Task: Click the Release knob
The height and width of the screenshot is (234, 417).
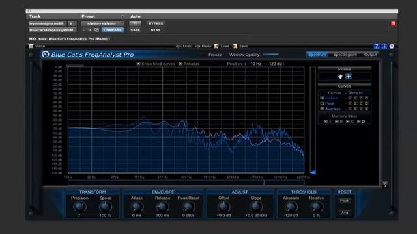Action: coord(162,207)
